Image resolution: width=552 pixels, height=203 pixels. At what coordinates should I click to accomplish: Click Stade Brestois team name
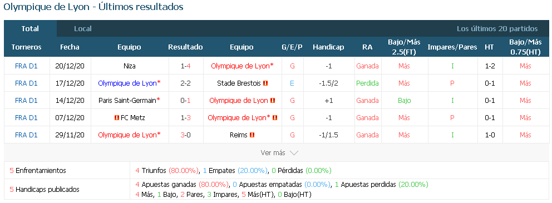(239, 83)
